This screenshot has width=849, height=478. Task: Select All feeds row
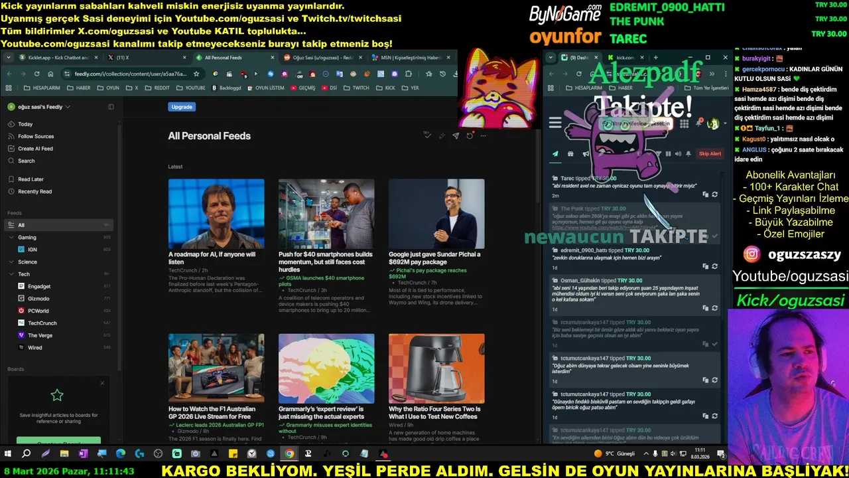point(60,225)
